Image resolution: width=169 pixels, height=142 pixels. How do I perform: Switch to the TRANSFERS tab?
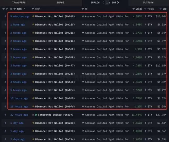pos(19,3)
